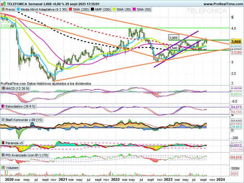This screenshot has height=183, width=244.
Task: Click the MACD indicator icon
Action: point(3,88)
